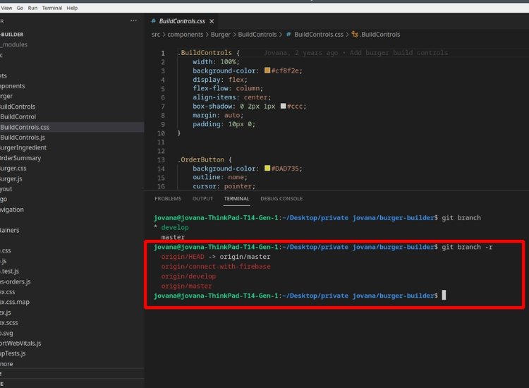Switch to the DEBUG CONSOLE panel tab
529x388 pixels.
tap(281, 199)
